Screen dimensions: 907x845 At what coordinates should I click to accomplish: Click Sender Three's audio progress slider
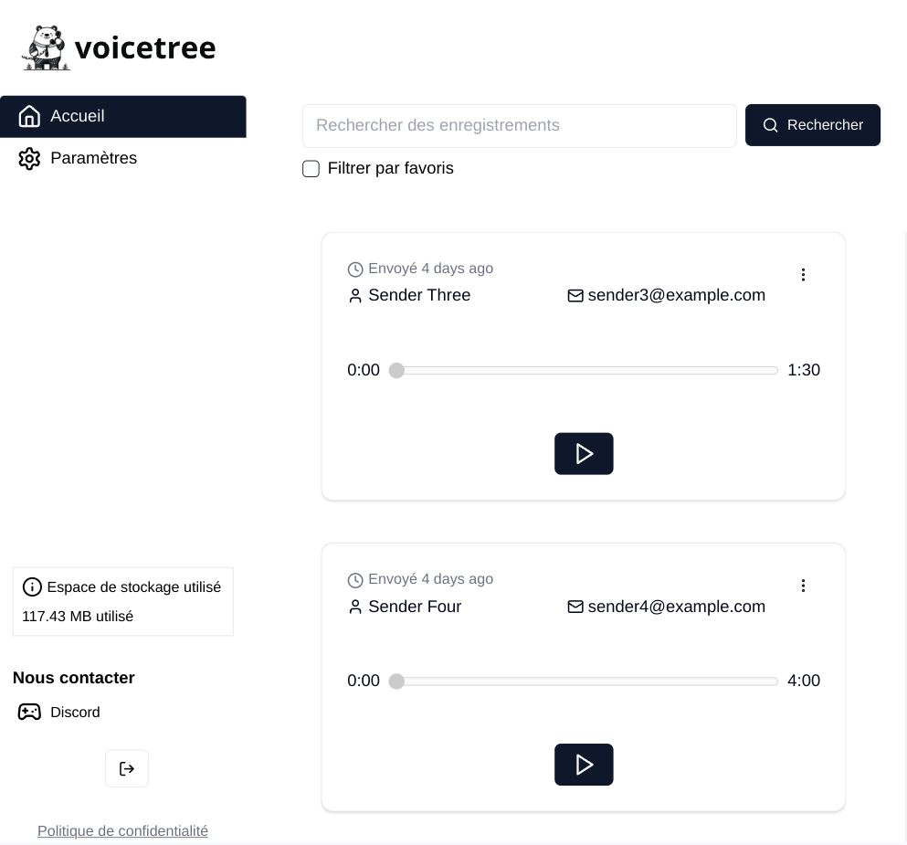[x=585, y=370]
